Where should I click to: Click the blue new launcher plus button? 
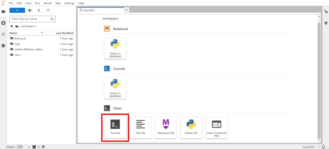17,10
